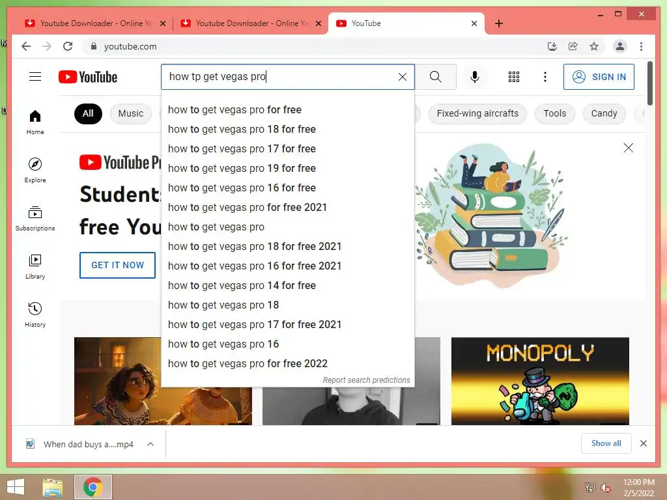Click the install app icon in address bar
667x500 pixels.
pyautogui.click(x=552, y=46)
